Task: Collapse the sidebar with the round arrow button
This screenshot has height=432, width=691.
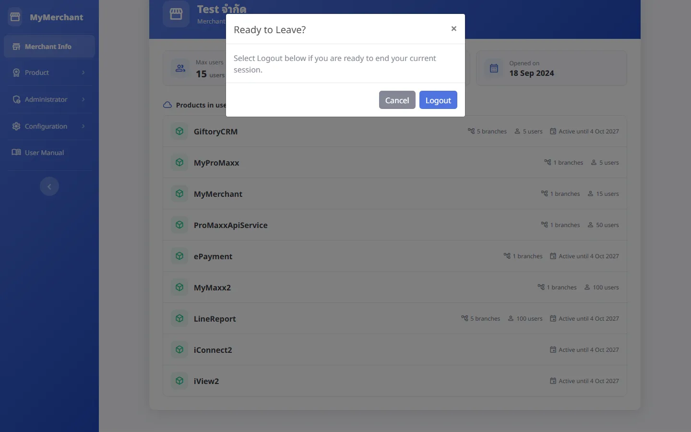Action: (49, 186)
